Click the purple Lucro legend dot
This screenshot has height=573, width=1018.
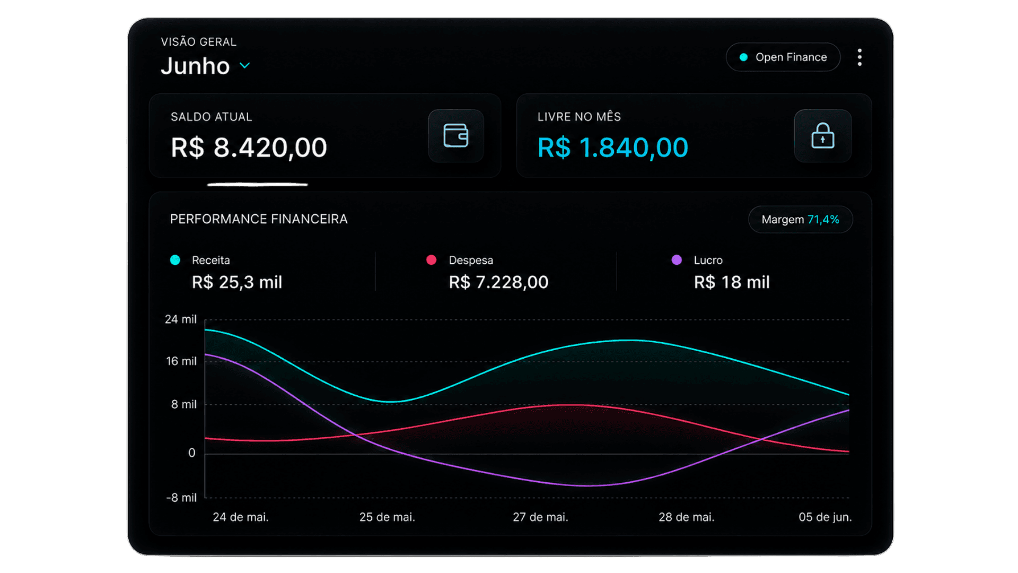(x=677, y=260)
